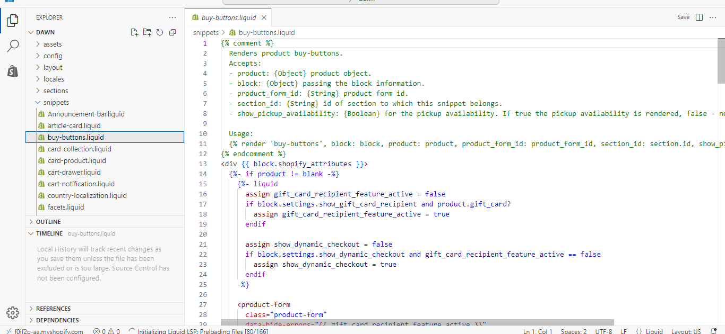725x334 pixels.
Task: Expand the assets folder
Action: 52,44
